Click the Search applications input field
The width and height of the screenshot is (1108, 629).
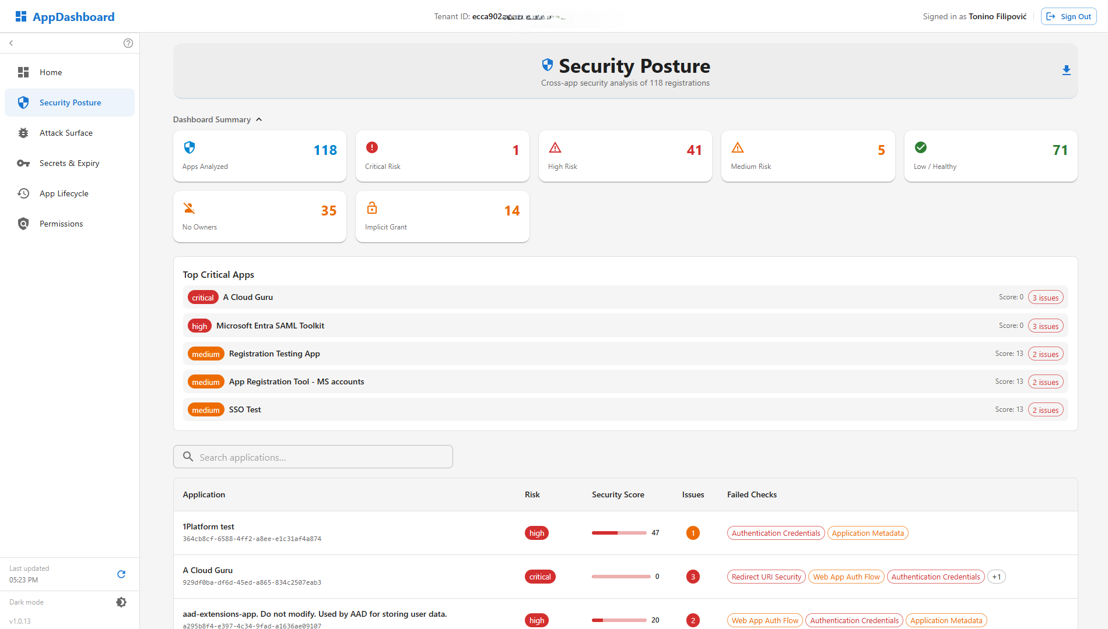tap(313, 457)
